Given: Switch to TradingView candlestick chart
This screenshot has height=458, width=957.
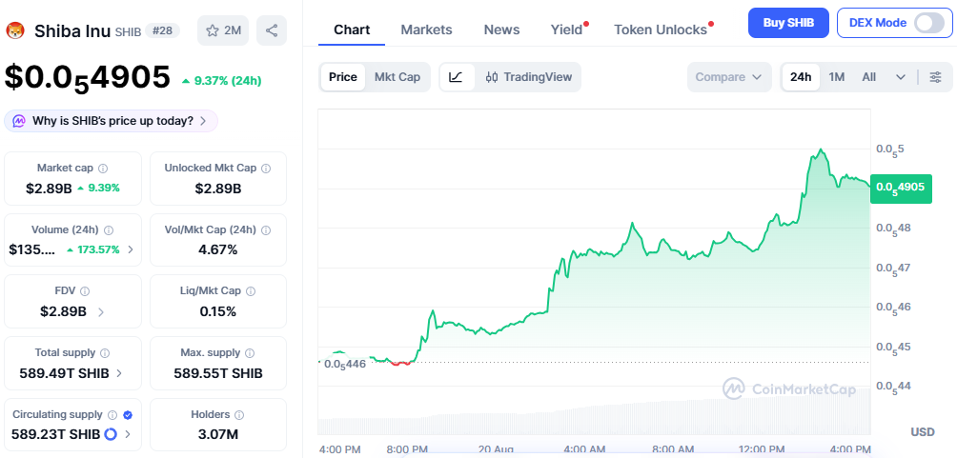Looking at the screenshot, I should (529, 77).
